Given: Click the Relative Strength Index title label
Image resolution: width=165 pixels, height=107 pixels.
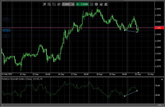Looking at the screenshot, I should 22,79.
